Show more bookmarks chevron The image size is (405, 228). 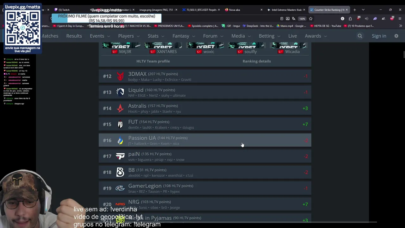(401, 26)
